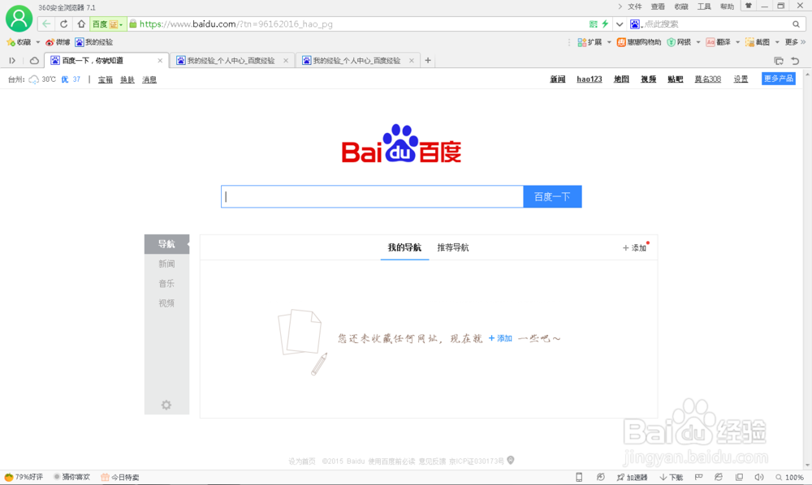812x485 pixels.
Task: Open the 扩展 extensions button
Action: tap(590, 42)
